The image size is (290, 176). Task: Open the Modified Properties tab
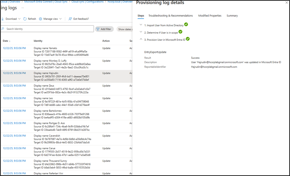tap(210, 16)
